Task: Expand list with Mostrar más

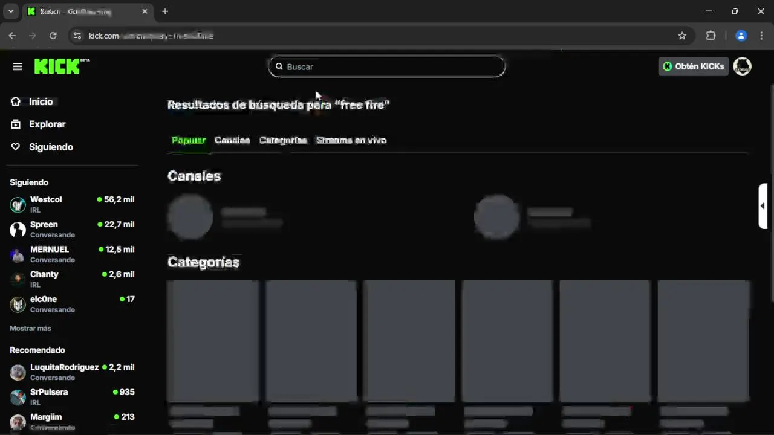Action: point(30,329)
